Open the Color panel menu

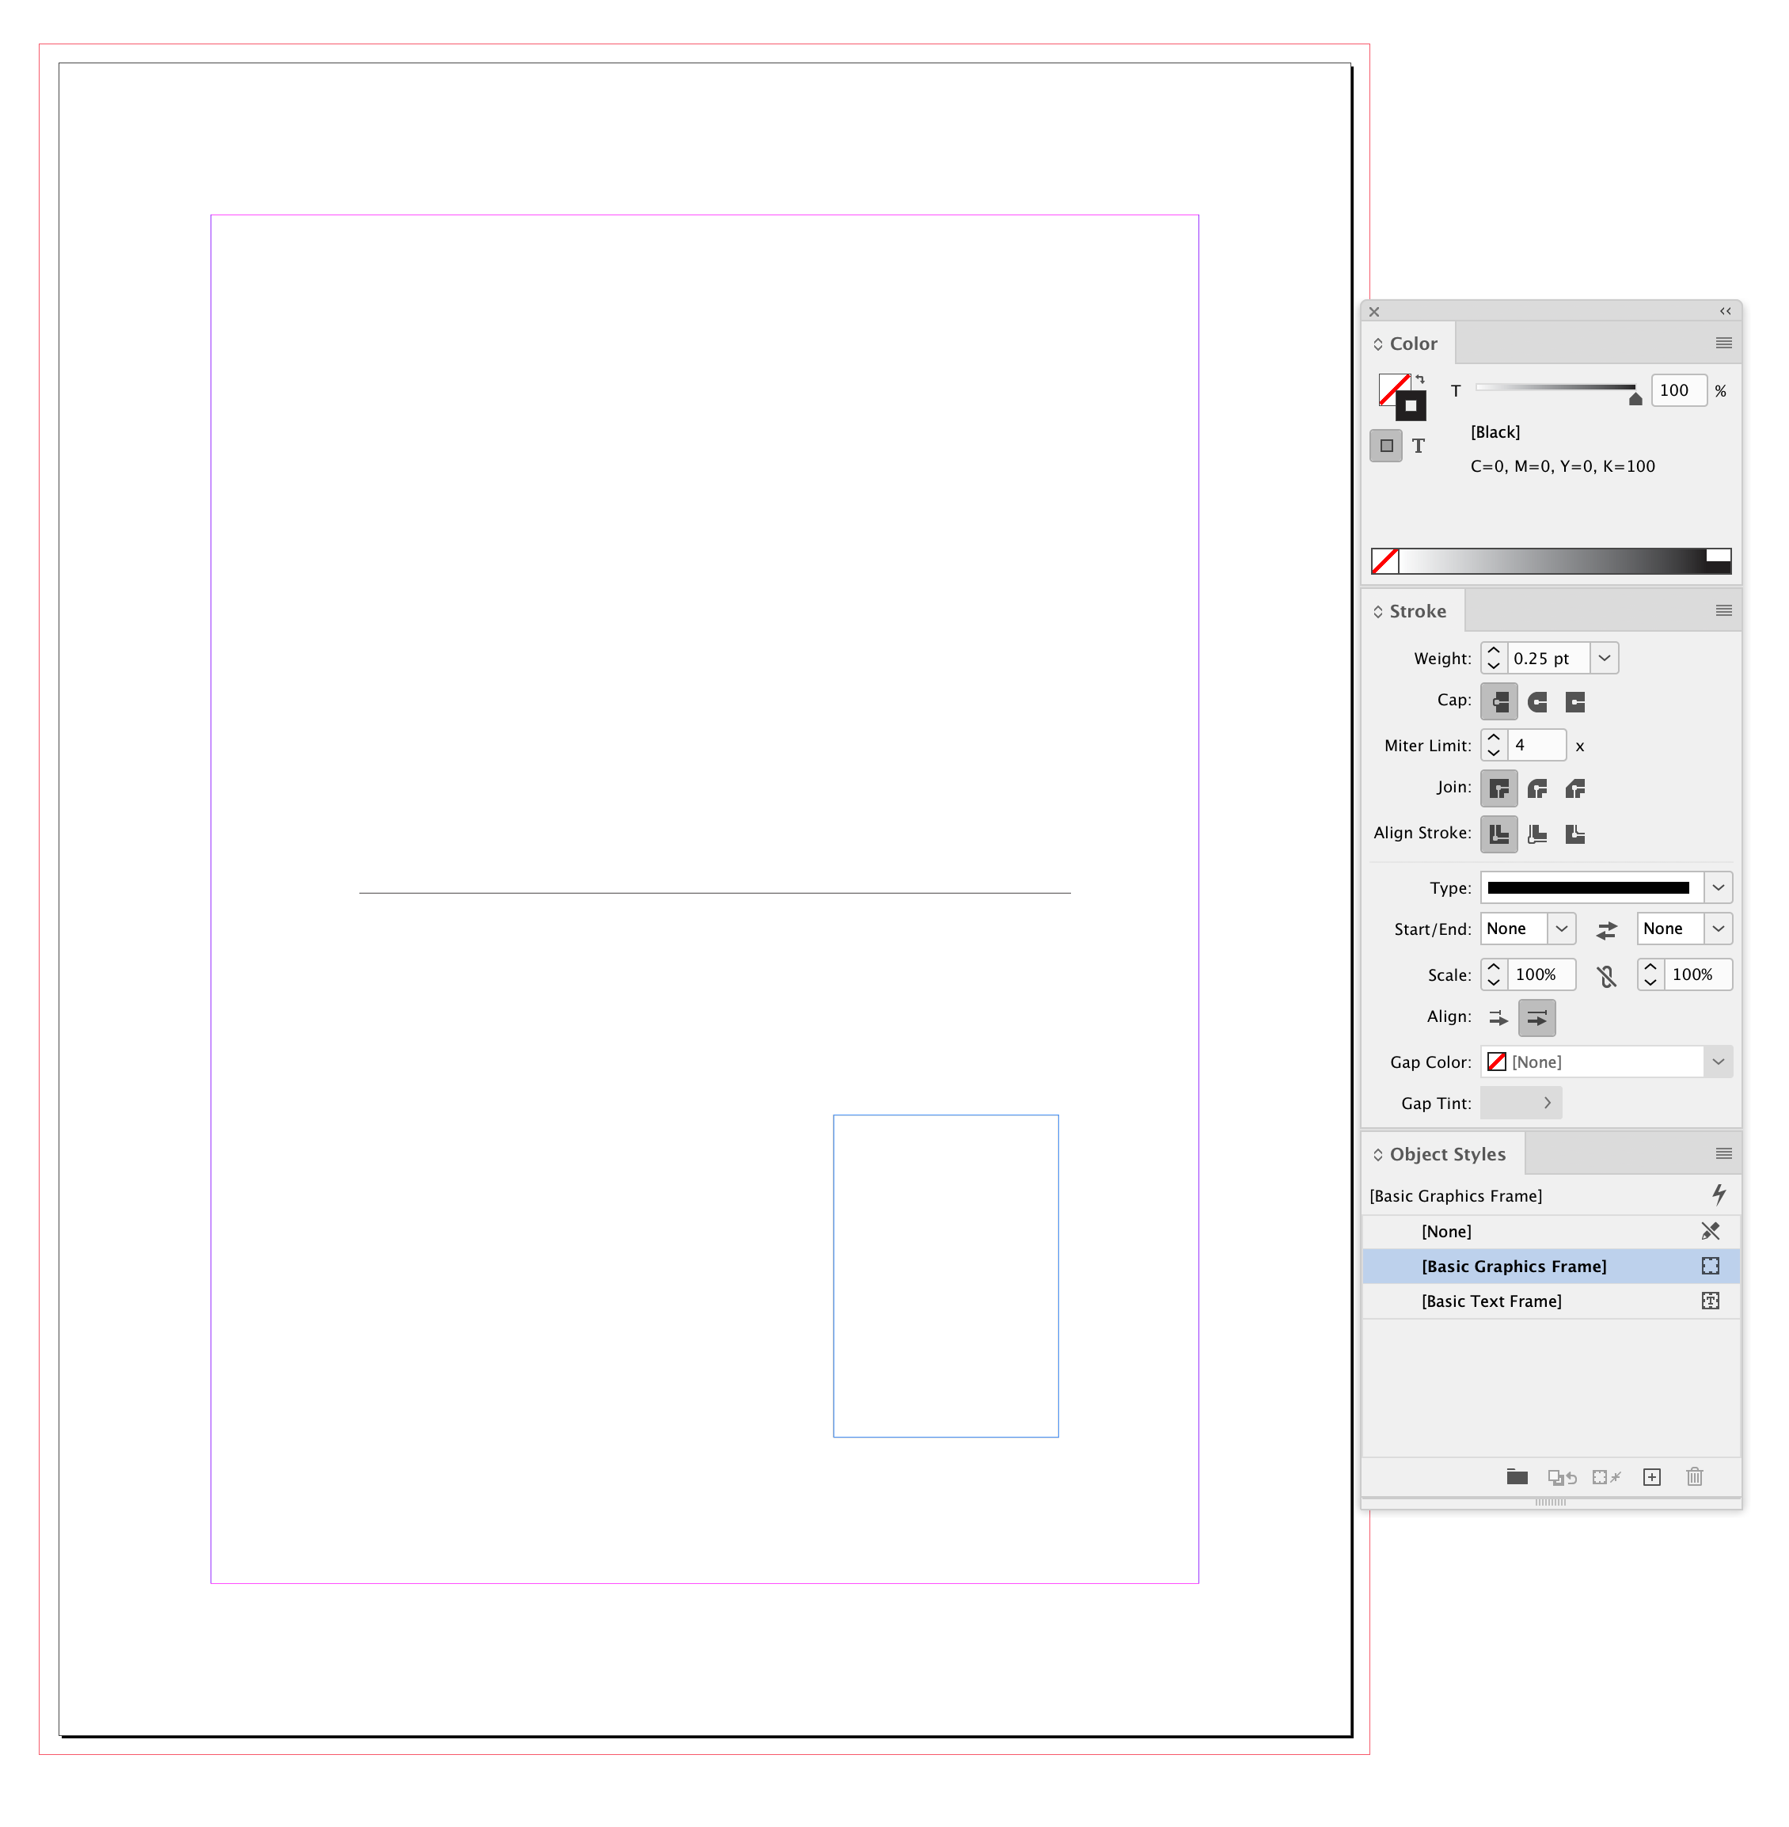click(x=1723, y=343)
